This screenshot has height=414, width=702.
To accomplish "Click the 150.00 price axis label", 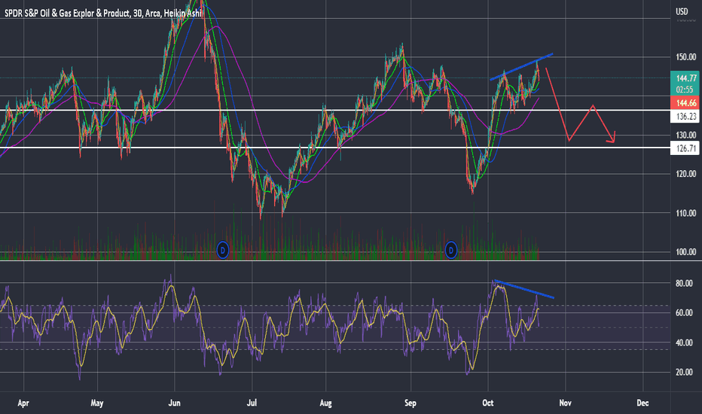I will (x=686, y=57).
